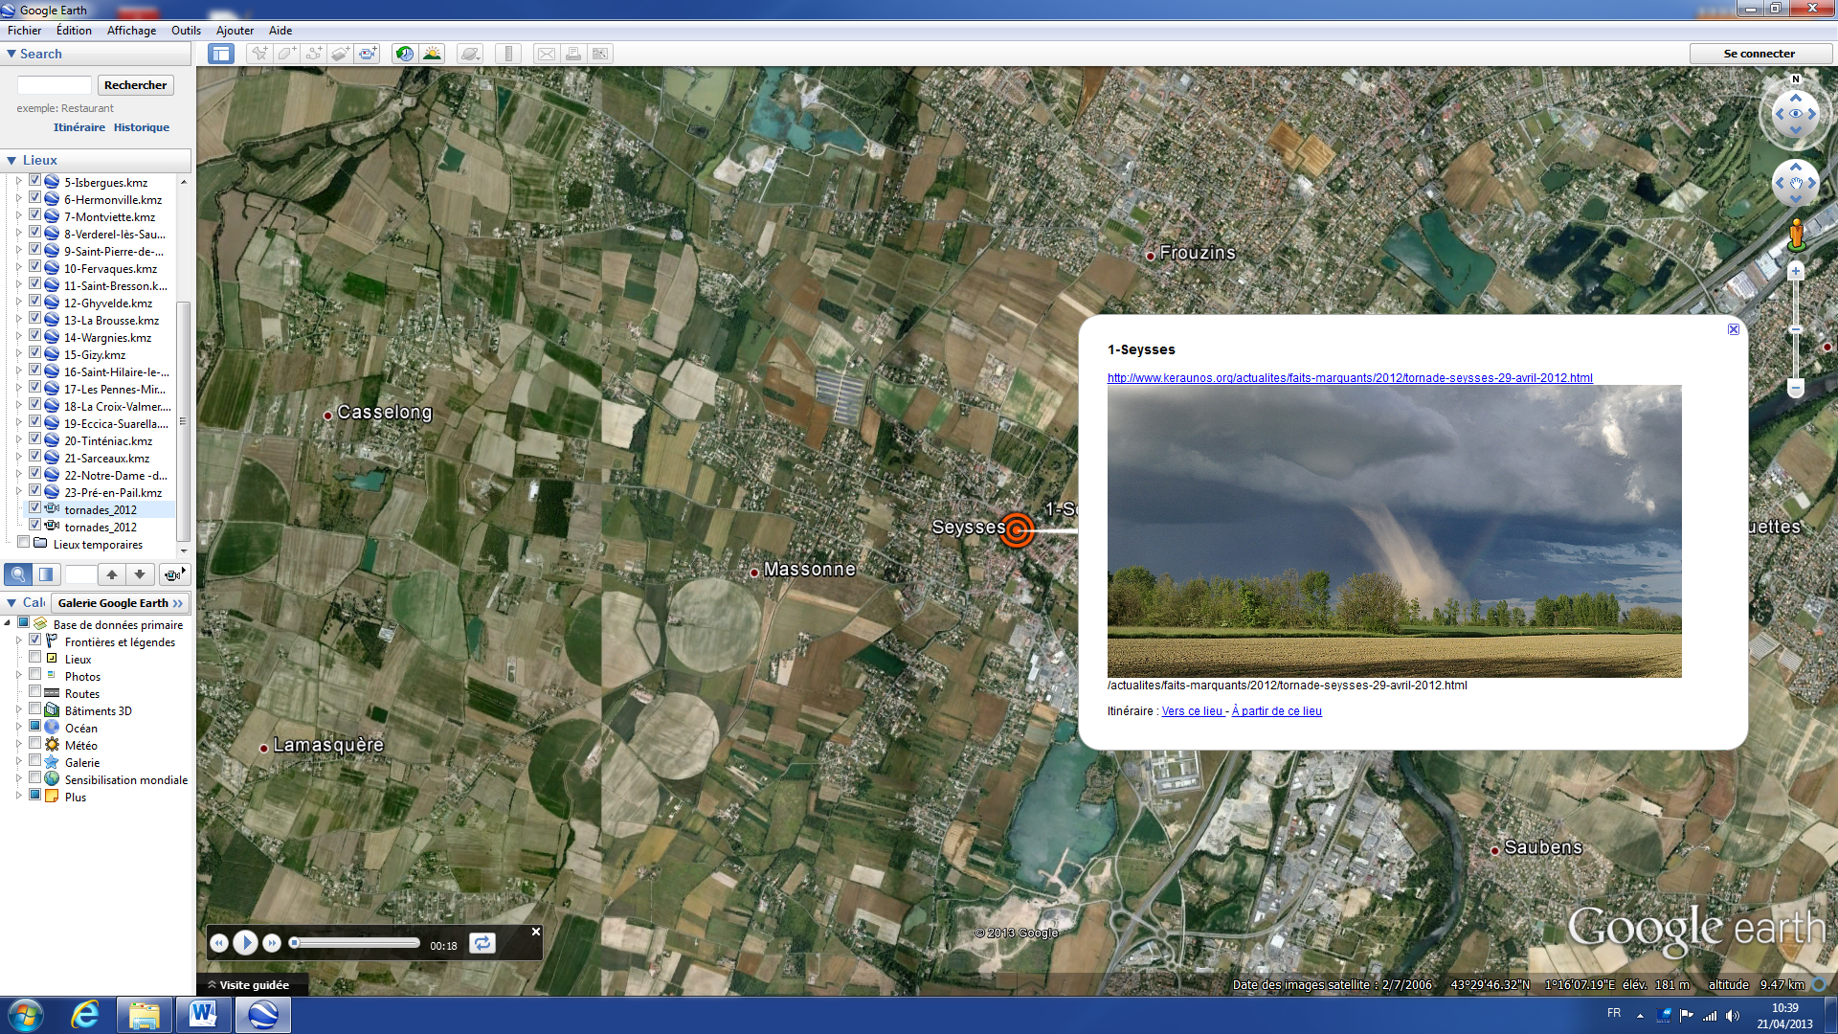1838x1034 pixels.
Task: Uncheck the 20-Tinténiac.kmz checkbox
Action: [34, 439]
